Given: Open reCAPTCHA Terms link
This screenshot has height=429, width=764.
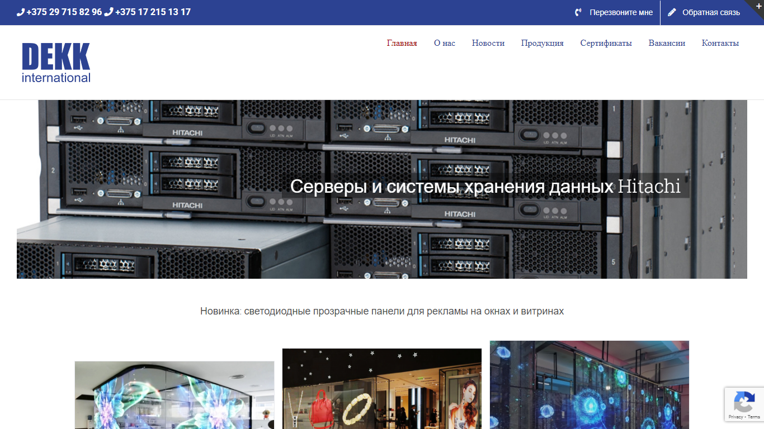Looking at the screenshot, I should point(754,417).
